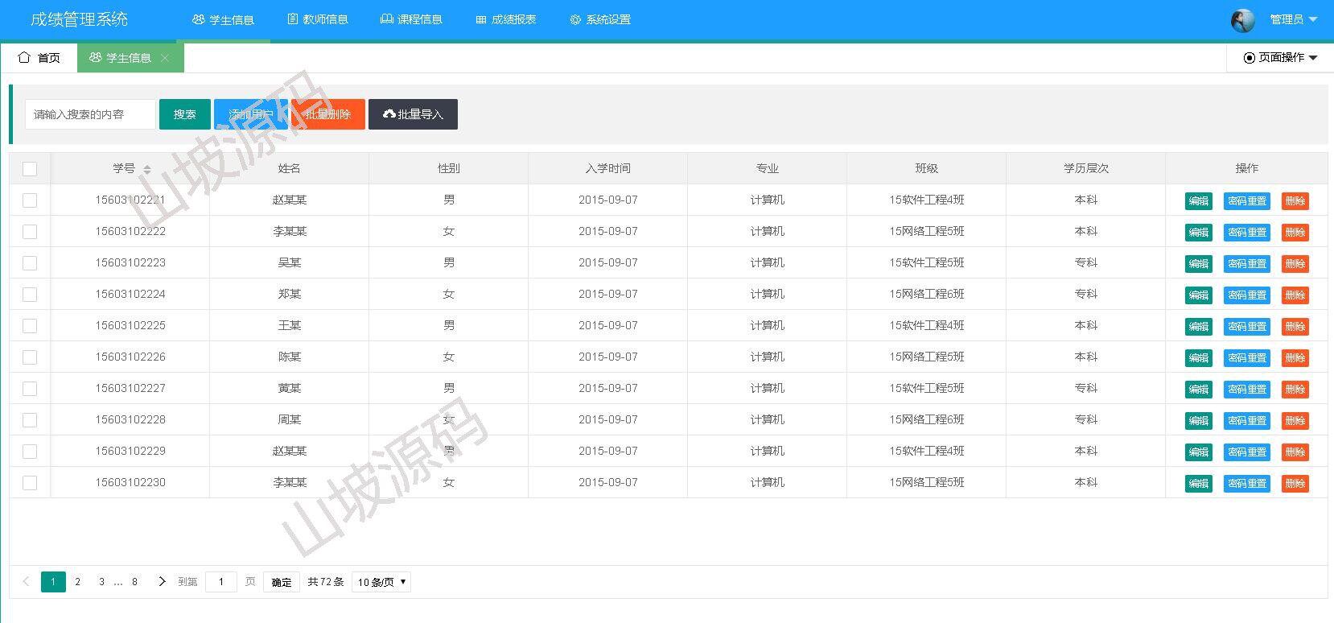Open 系统设置 in the top navigation

600,19
